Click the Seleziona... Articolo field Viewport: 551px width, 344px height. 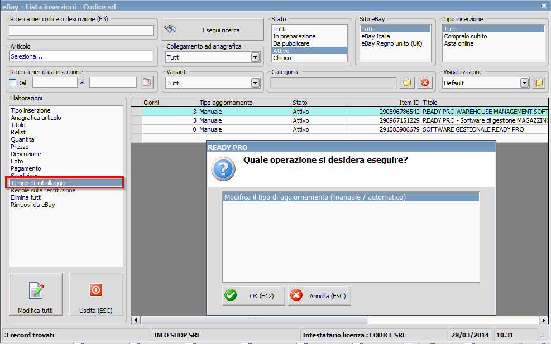pyautogui.click(x=81, y=56)
